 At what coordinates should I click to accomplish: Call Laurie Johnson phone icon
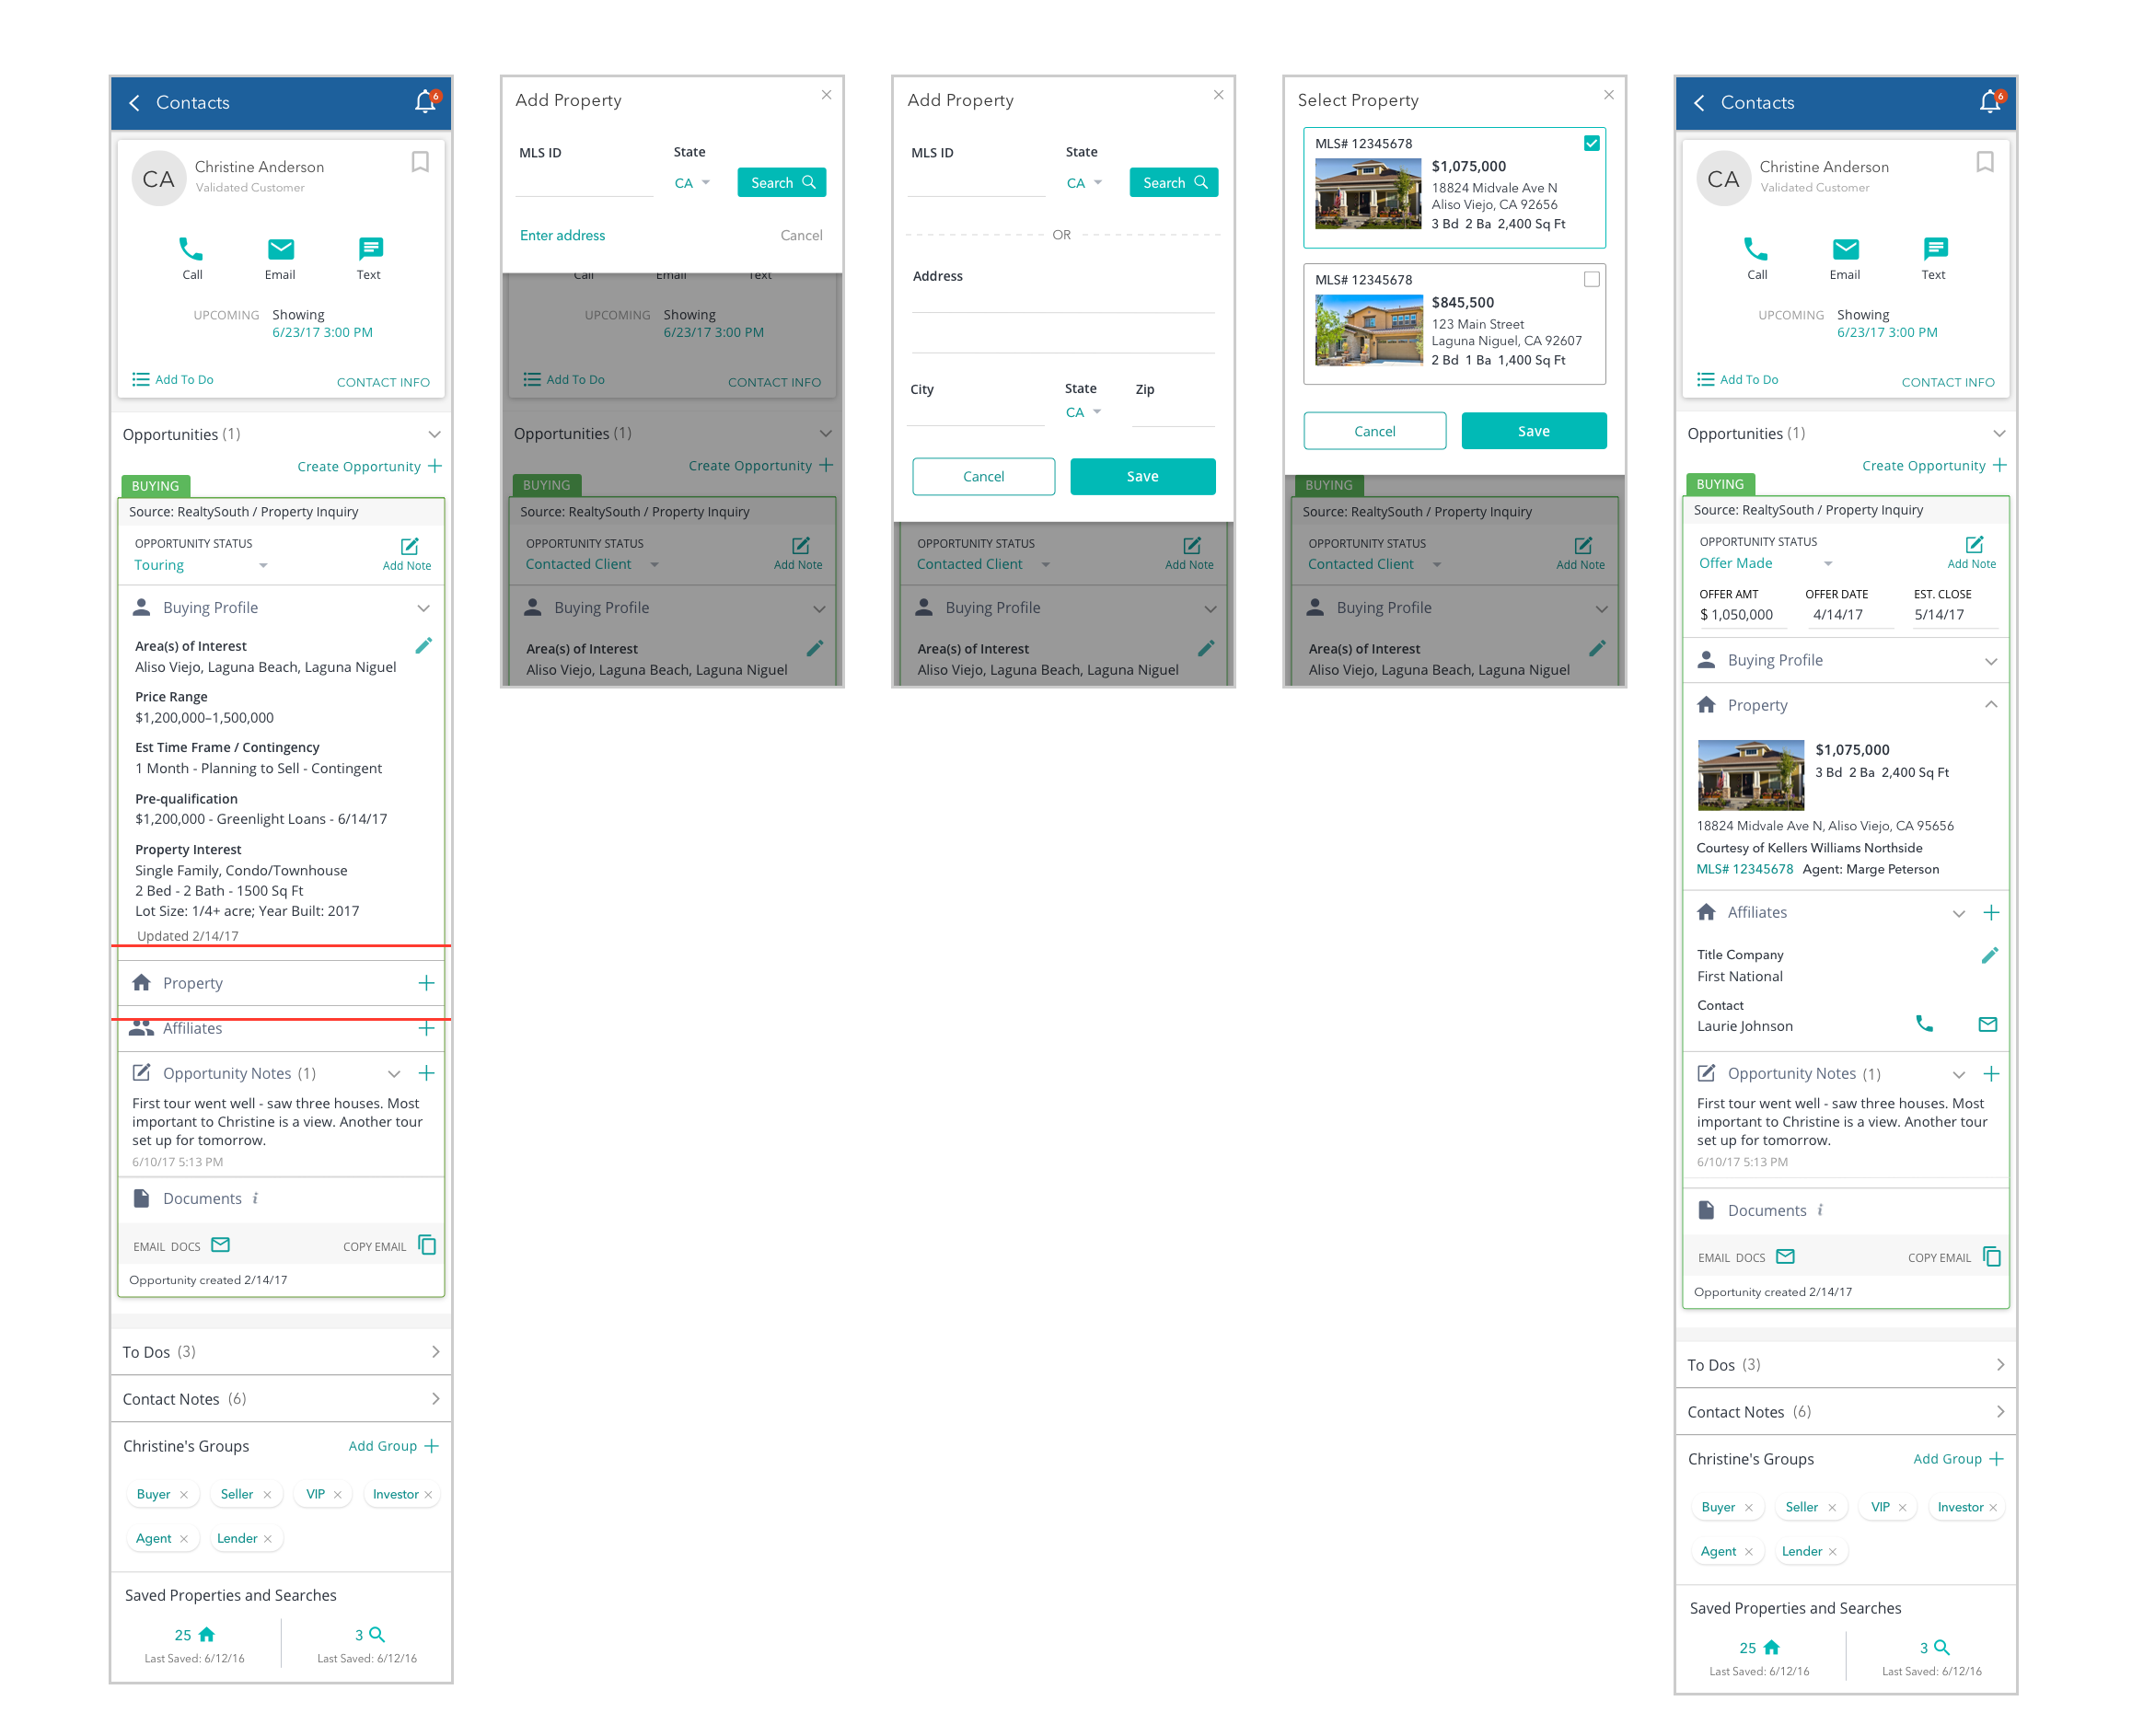(1924, 1023)
